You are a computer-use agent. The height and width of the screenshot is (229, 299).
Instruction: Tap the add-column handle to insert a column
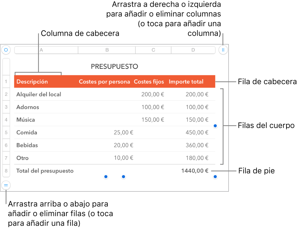[x=223, y=50]
